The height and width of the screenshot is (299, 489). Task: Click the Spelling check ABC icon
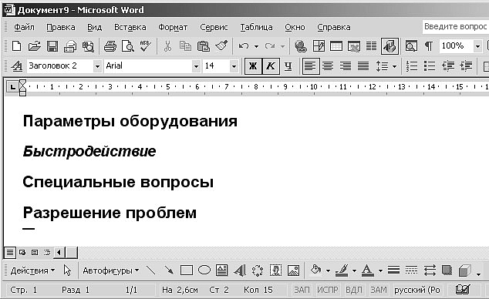pyautogui.click(x=145, y=46)
